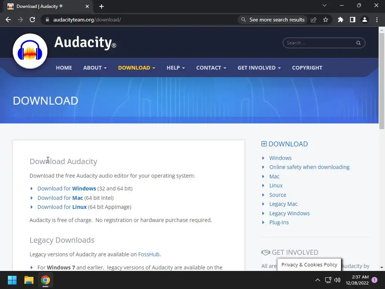Click the sidebar DOWNLOAD heading plus icon
385x289 pixels.
pos(264,144)
